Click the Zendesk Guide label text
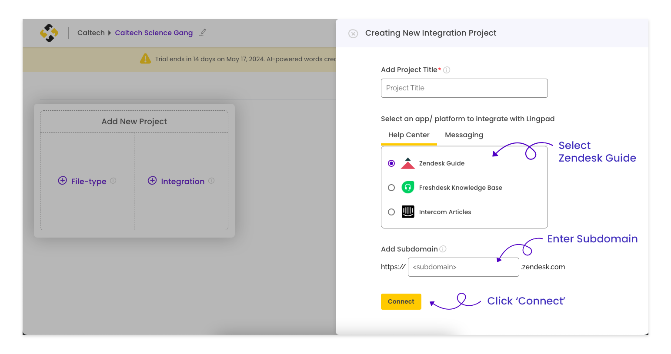 442,163
